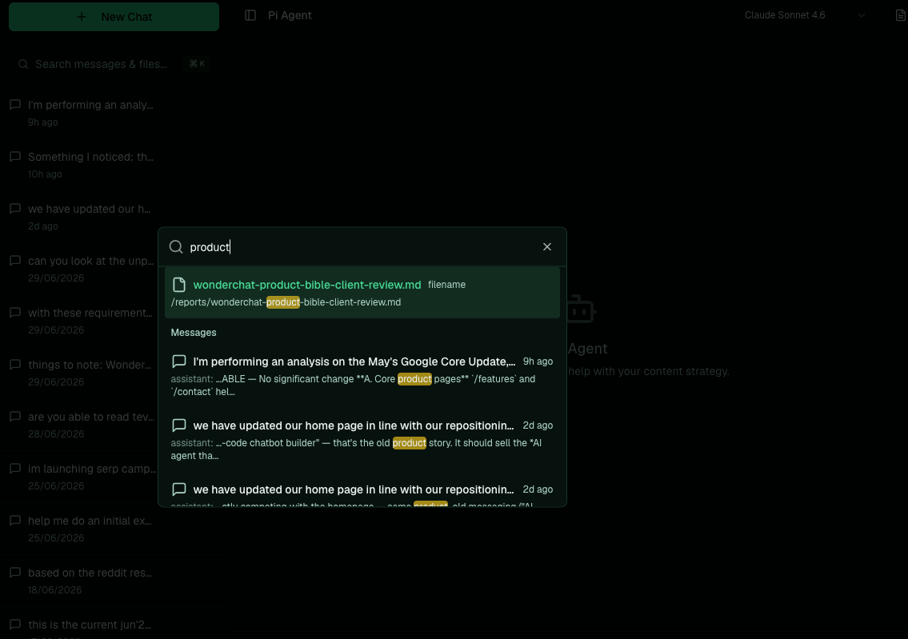The height and width of the screenshot is (639, 908).
Task: Open chat 'Something I noticed: th…'
Action: [114, 165]
